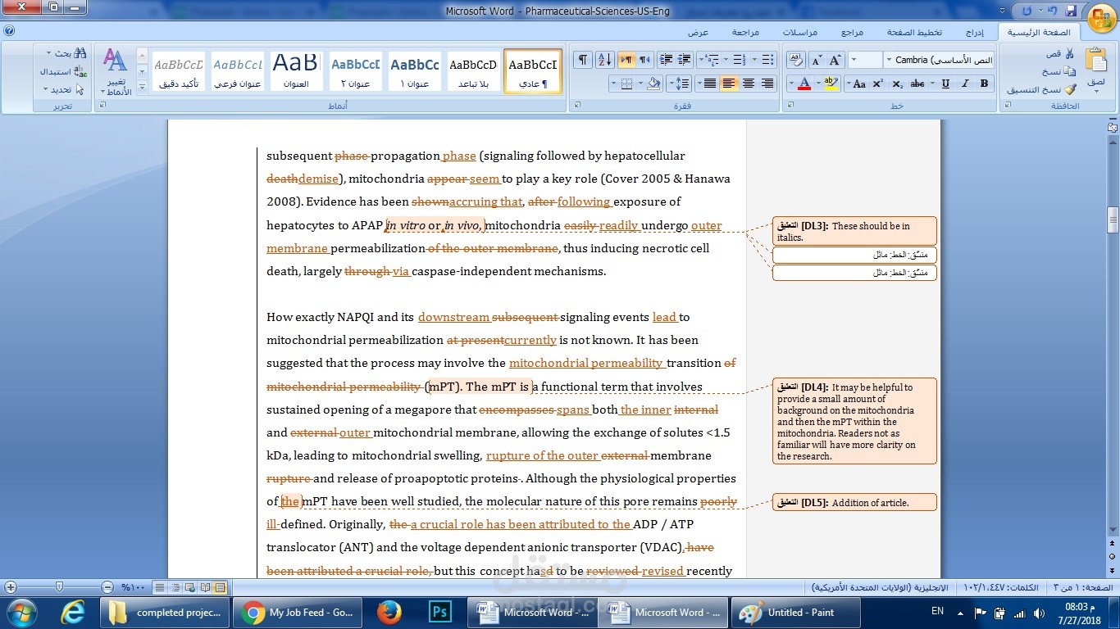Click the Subscript x₂ icon

pos(898,83)
